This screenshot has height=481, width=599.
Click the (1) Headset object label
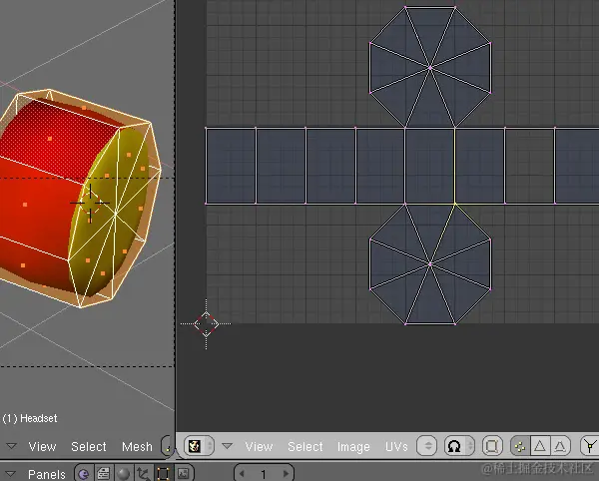tap(30, 418)
